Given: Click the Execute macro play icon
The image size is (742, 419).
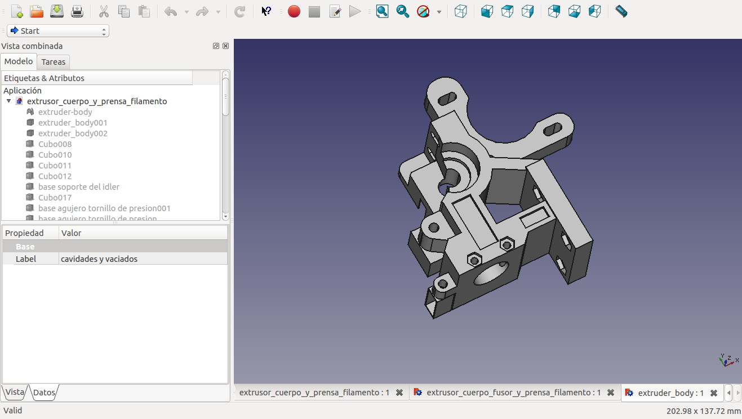Looking at the screenshot, I should [354, 11].
